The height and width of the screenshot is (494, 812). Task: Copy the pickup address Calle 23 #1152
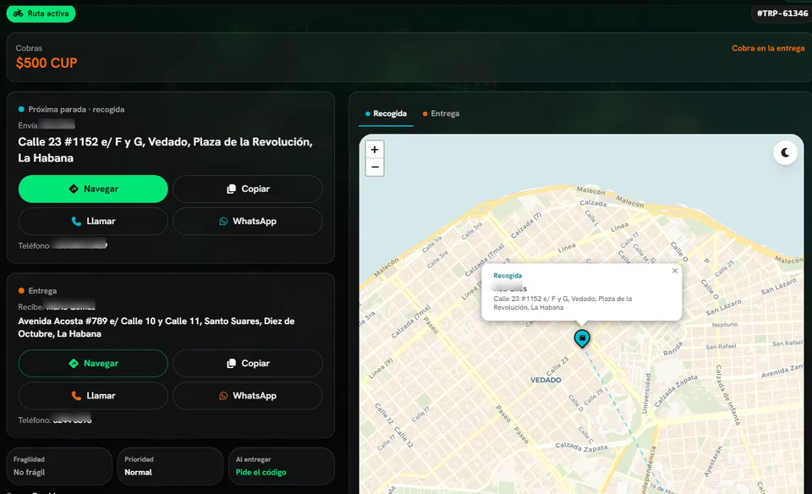(x=248, y=189)
